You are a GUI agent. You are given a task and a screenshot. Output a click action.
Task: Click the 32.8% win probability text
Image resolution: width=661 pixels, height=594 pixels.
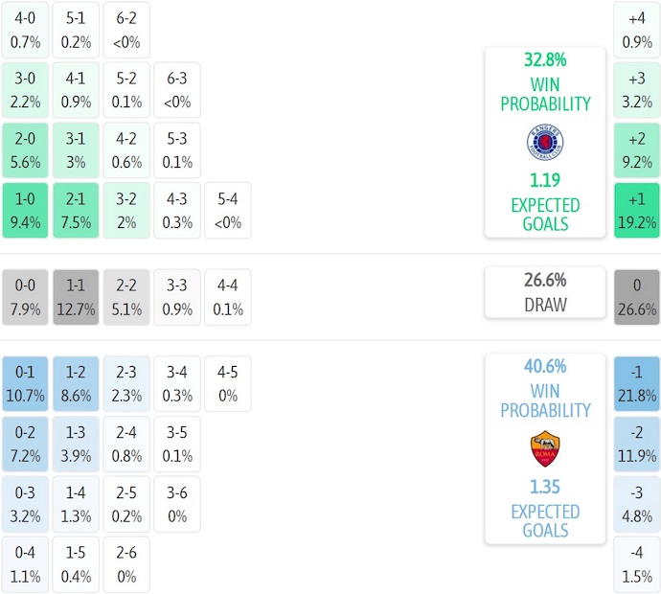(545, 59)
